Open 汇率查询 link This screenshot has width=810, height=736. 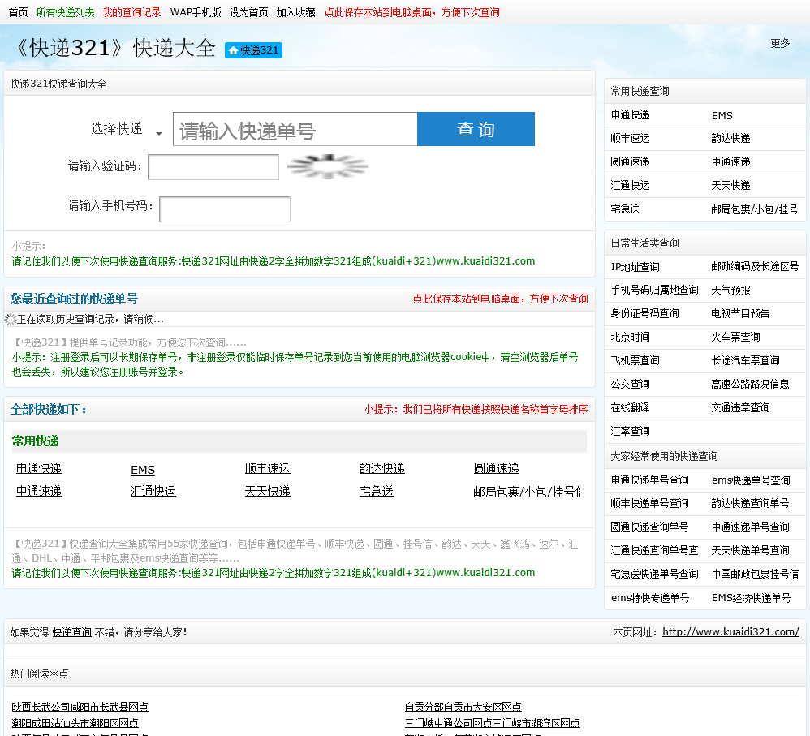[631, 431]
